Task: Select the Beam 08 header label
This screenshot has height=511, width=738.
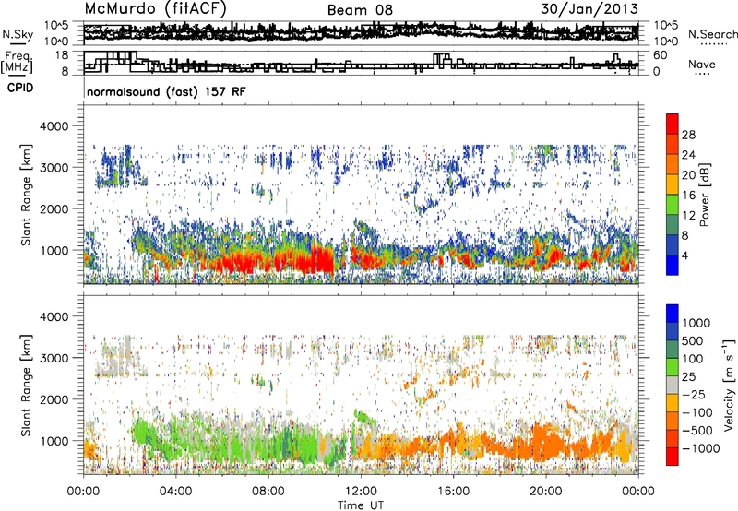Action: point(360,10)
